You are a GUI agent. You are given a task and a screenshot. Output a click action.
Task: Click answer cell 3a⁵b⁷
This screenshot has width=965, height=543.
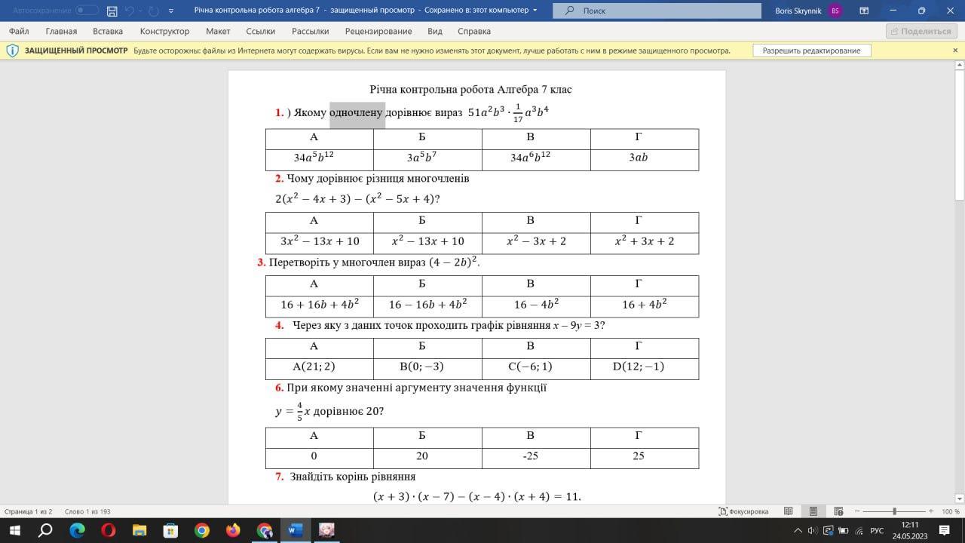[x=427, y=160]
